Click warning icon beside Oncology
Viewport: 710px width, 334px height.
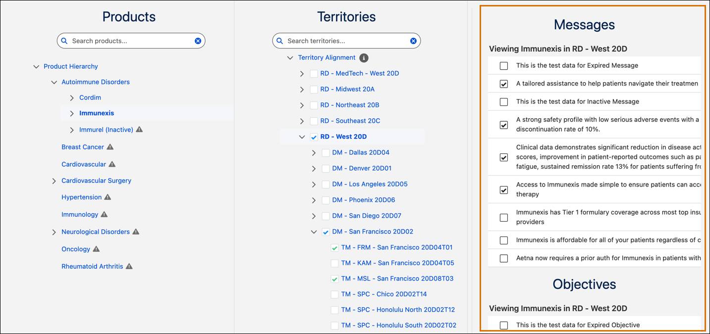(x=96, y=249)
